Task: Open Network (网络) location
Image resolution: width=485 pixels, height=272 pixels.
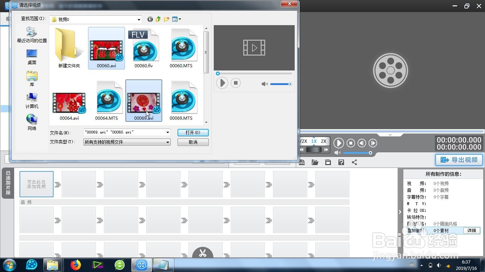Action: [x=32, y=123]
